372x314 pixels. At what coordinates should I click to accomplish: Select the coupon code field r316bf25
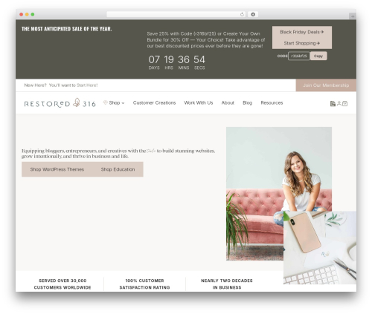(x=299, y=56)
